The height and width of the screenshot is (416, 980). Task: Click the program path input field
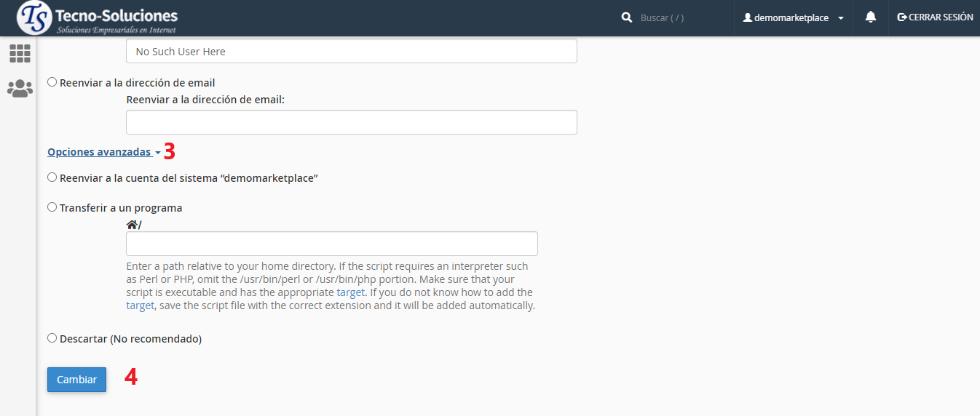coord(331,244)
